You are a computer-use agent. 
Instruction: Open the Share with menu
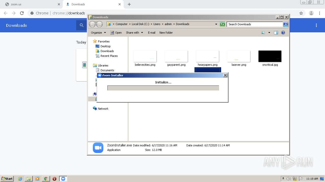point(135,33)
